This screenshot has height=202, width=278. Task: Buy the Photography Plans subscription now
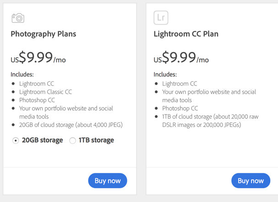point(108,180)
